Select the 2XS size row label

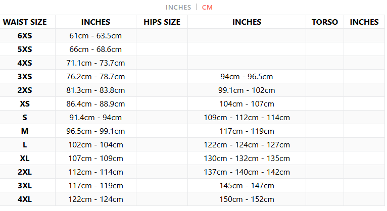click(x=25, y=90)
